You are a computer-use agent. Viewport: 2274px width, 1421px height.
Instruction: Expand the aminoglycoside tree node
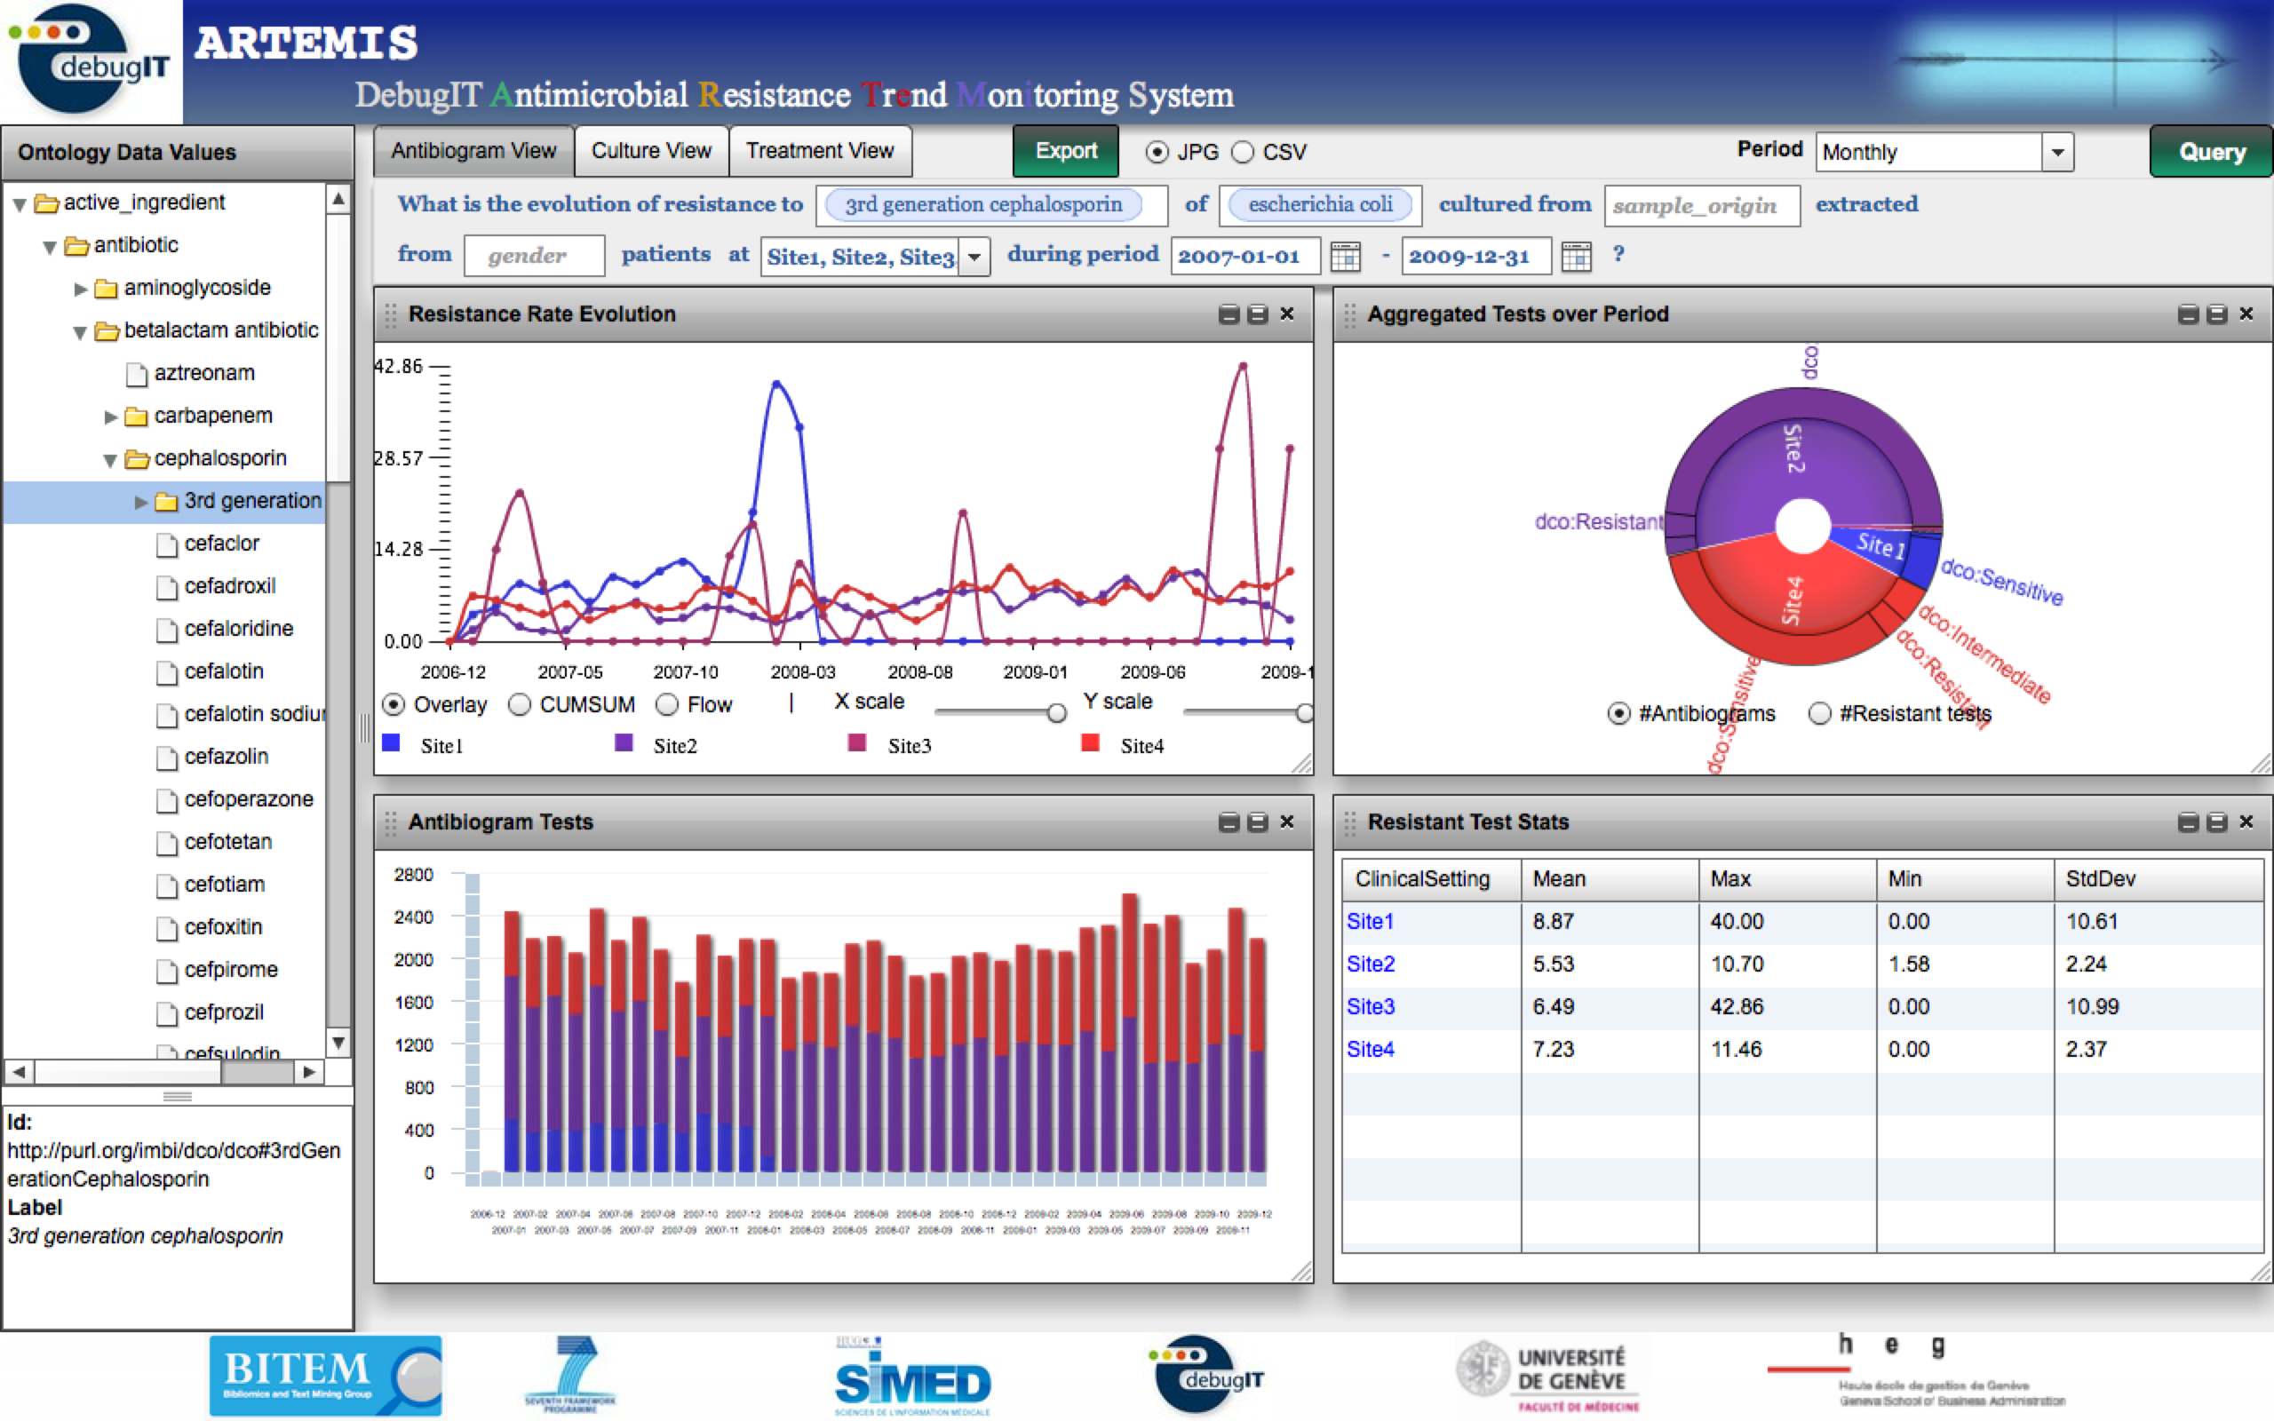tap(81, 289)
